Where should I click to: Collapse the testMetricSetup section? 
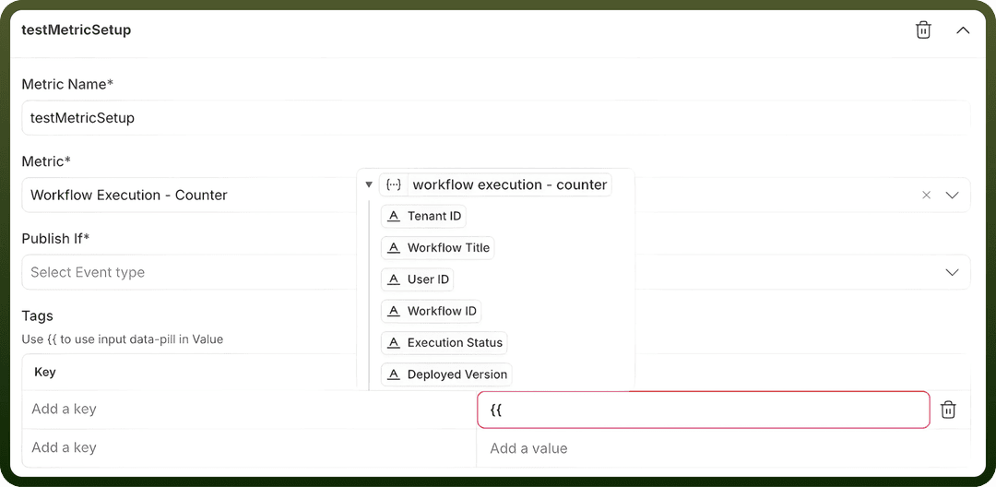click(x=963, y=30)
